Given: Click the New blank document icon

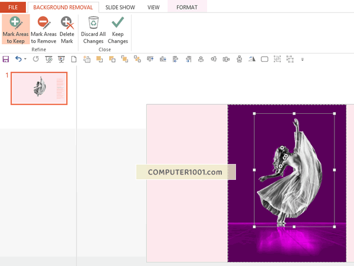Looking at the screenshot, I should click(74, 59).
